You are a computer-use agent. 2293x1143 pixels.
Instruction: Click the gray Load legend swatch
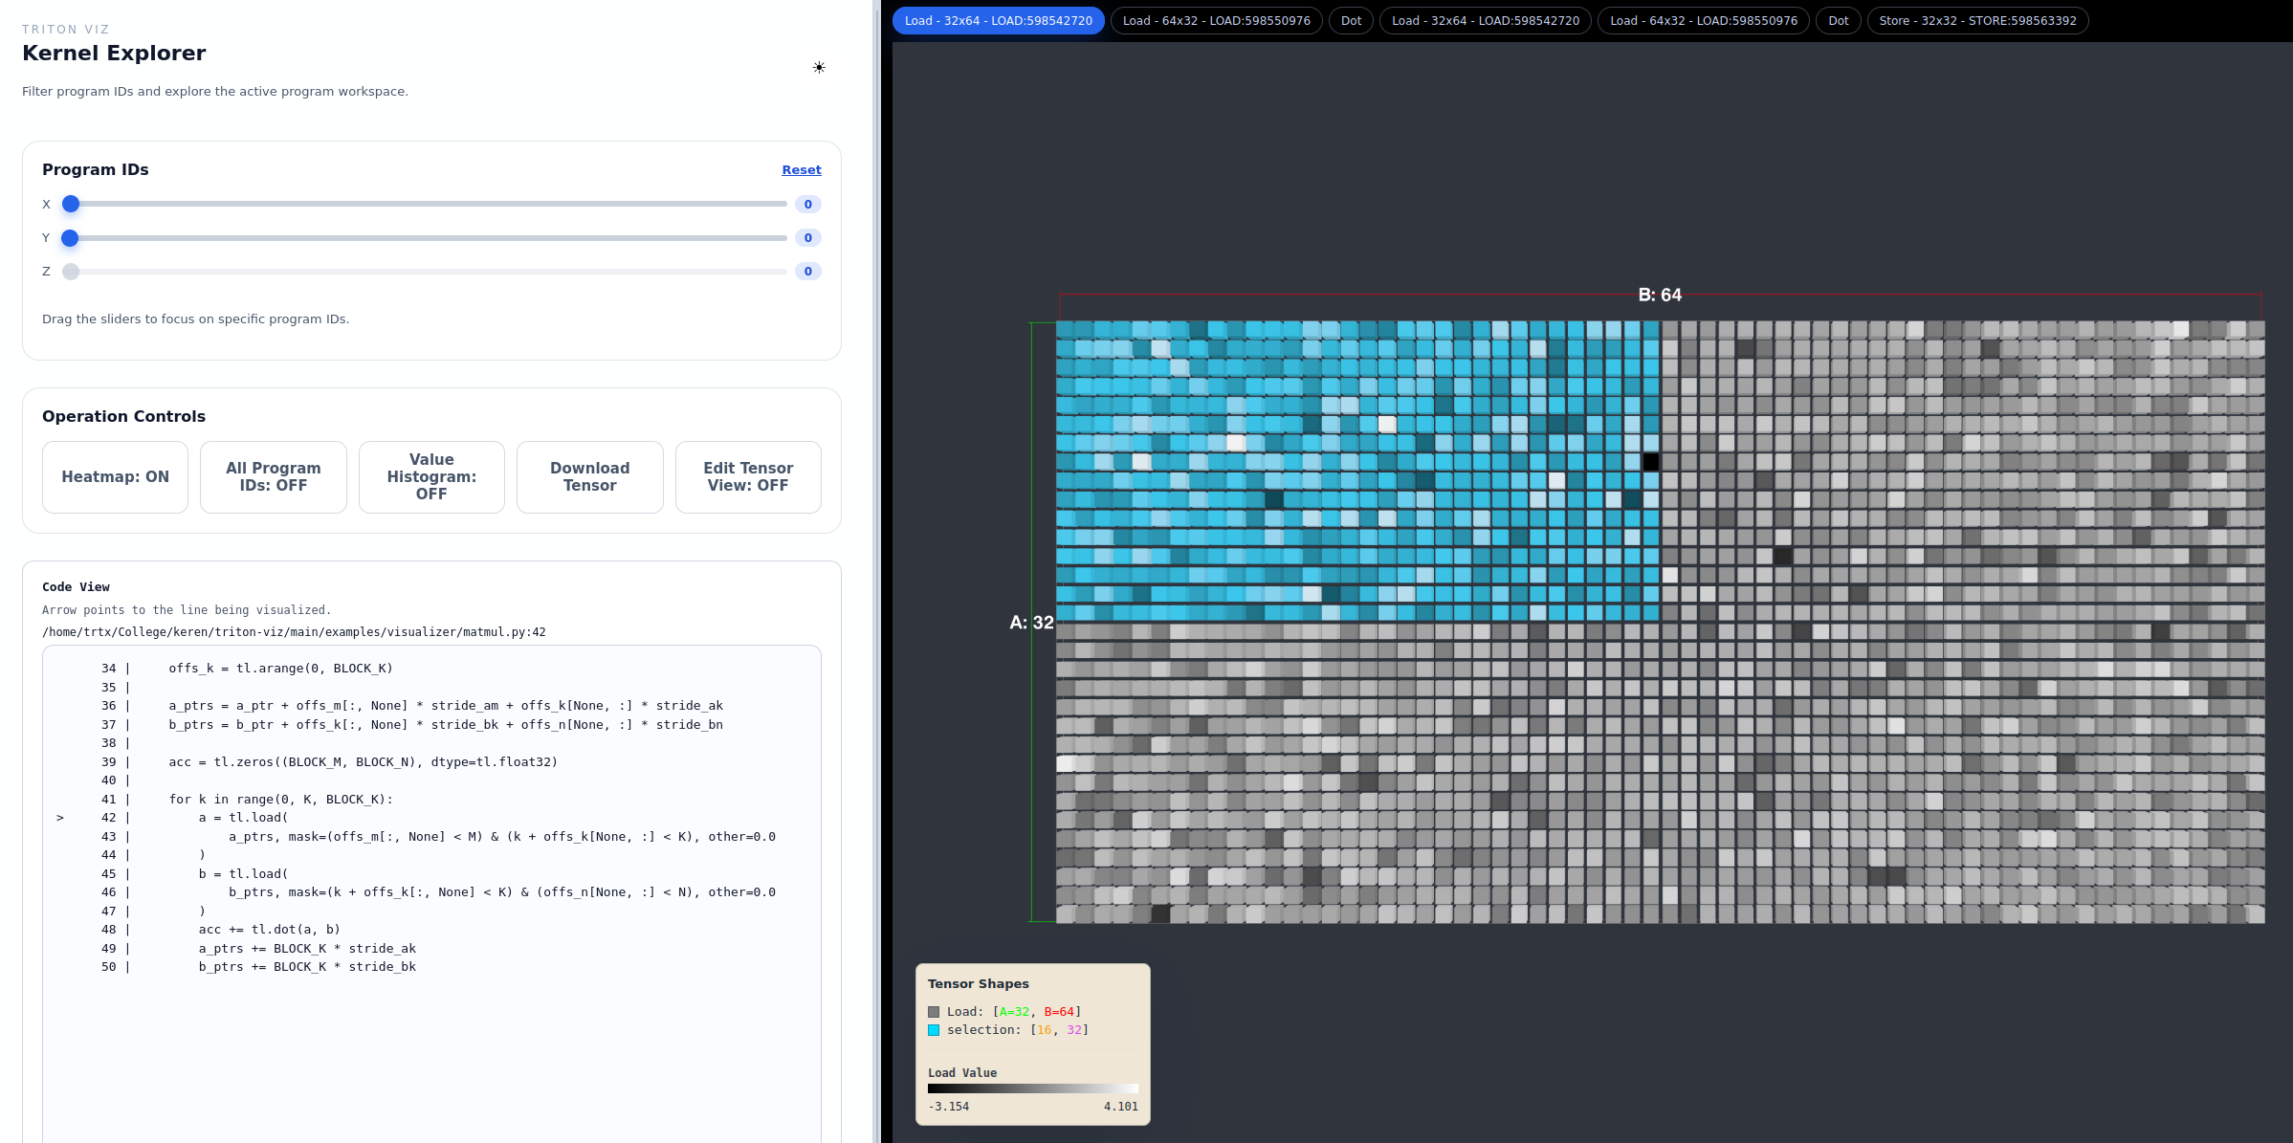point(934,1012)
